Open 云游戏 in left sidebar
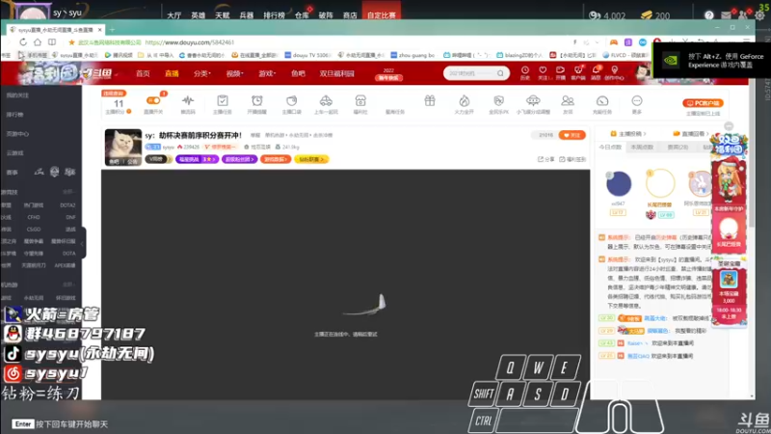The height and width of the screenshot is (434, 771). click(14, 152)
